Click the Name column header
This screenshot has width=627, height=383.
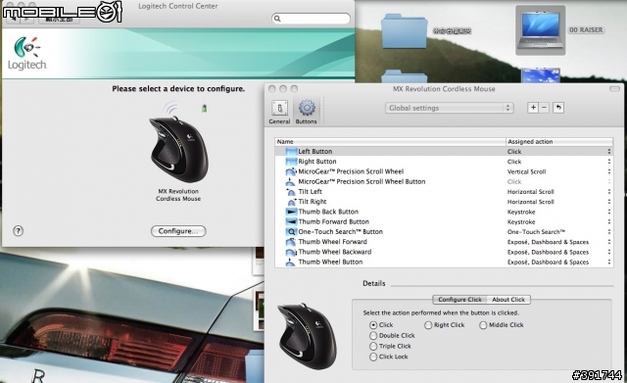[x=390, y=141]
